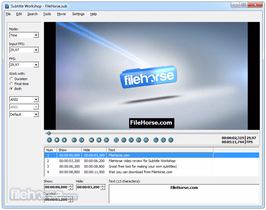Click Show cell 00:00:03,200 in row 2
266x210 pixels.
[x=69, y=161]
